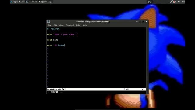Image resolution: width=195 pixels, height=110 pixels.
Task: Close the Terminal window
Action: click(147, 22)
